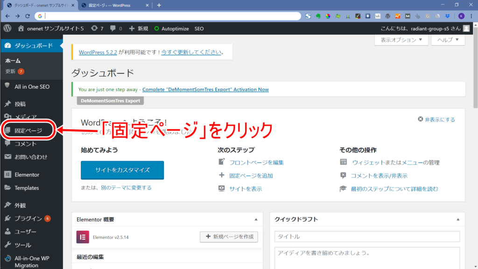This screenshot has height=269, width=478.
Task: Open 固定ページ in the sidebar menu
Action: (x=28, y=131)
